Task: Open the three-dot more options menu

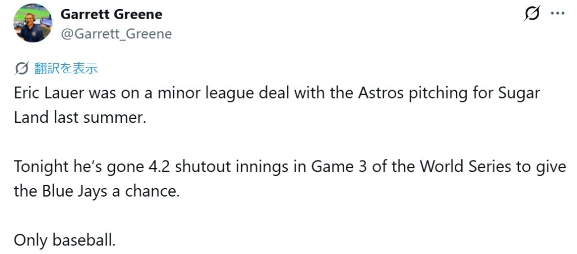Action: coord(557,14)
